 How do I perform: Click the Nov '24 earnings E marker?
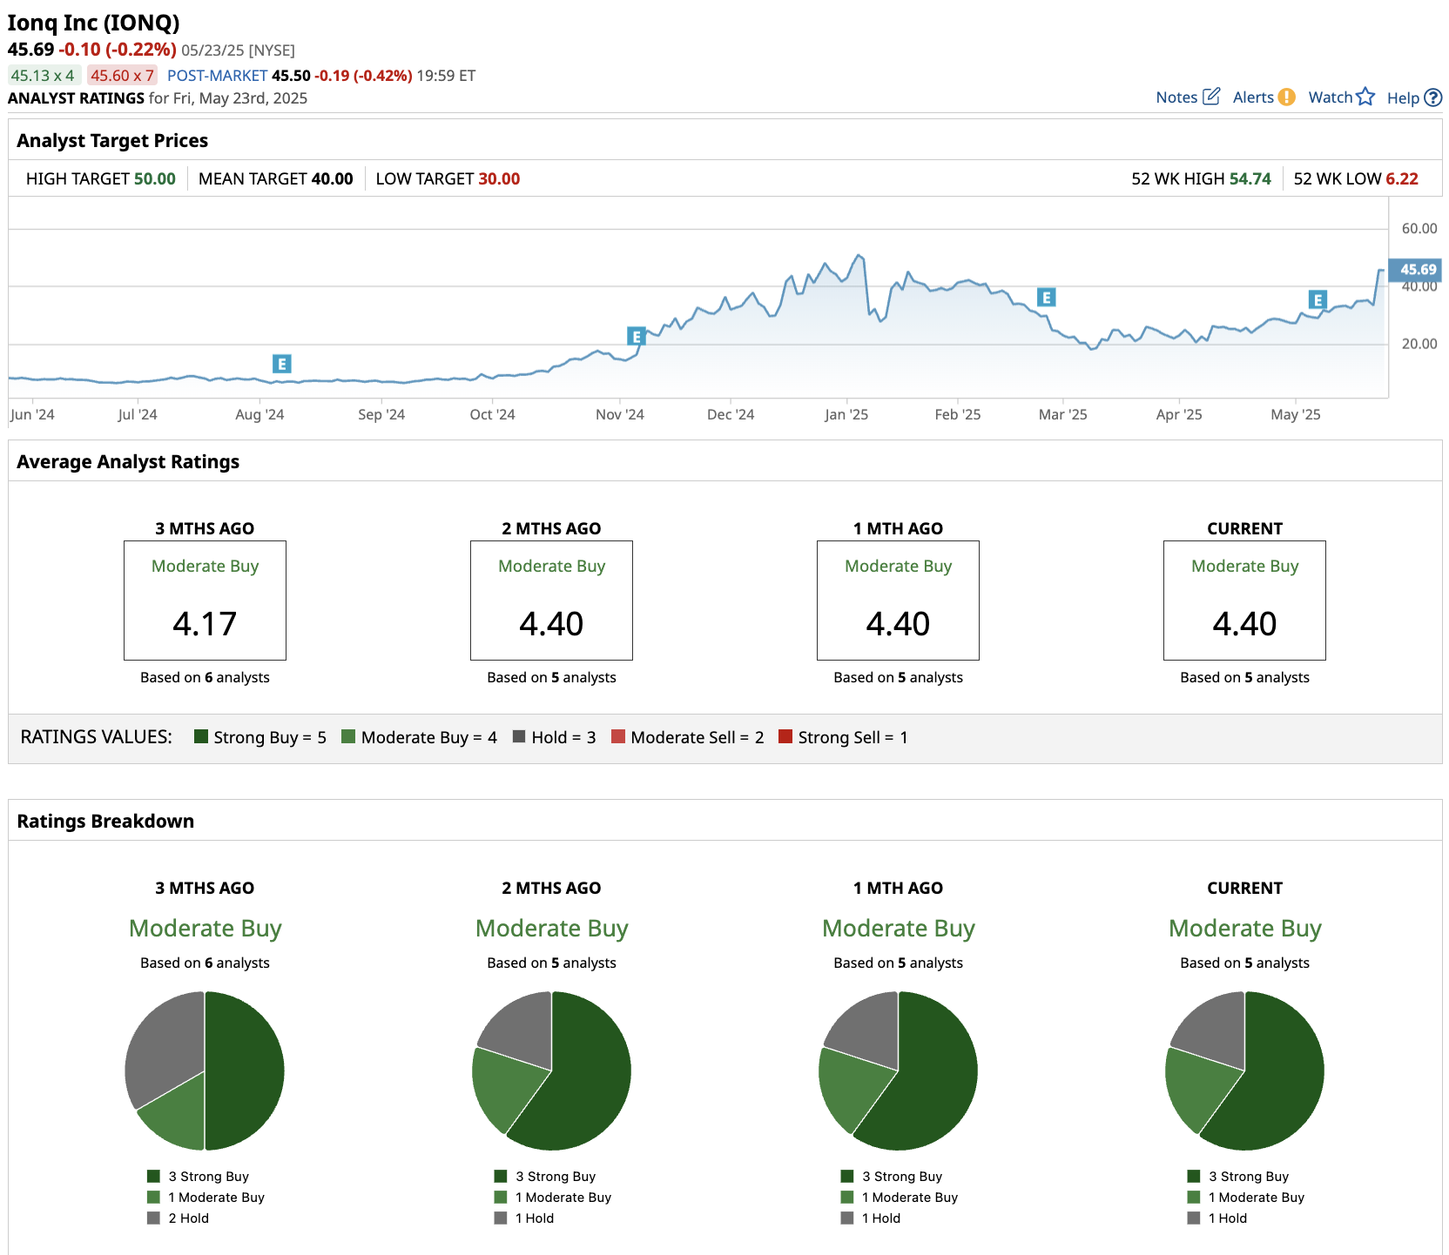tap(637, 337)
